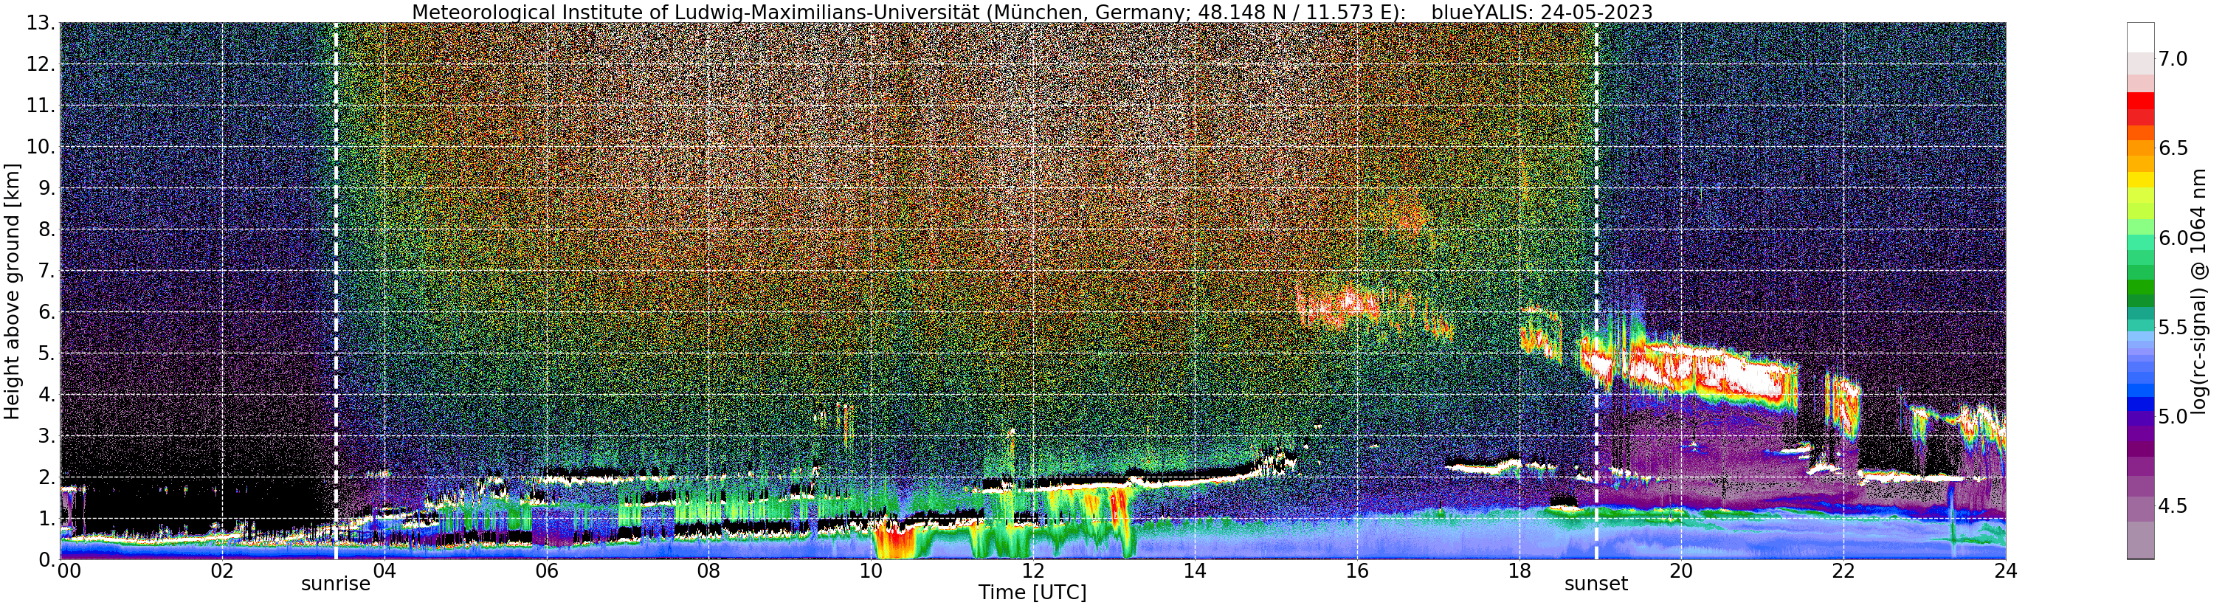Click the colorbar tick label '6.0'

click(x=2173, y=238)
